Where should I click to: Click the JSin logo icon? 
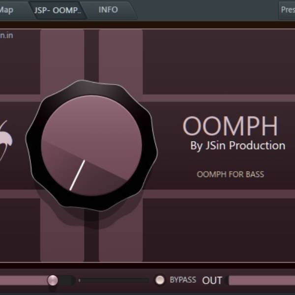(x=5, y=141)
